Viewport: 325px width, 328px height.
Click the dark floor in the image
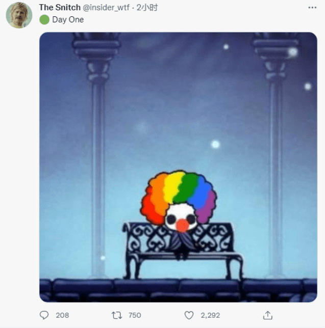pos(178,290)
